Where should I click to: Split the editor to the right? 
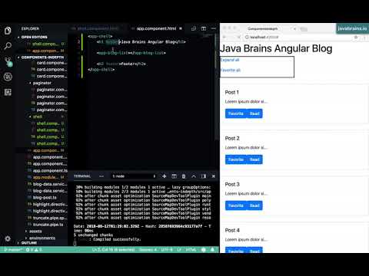point(204,28)
